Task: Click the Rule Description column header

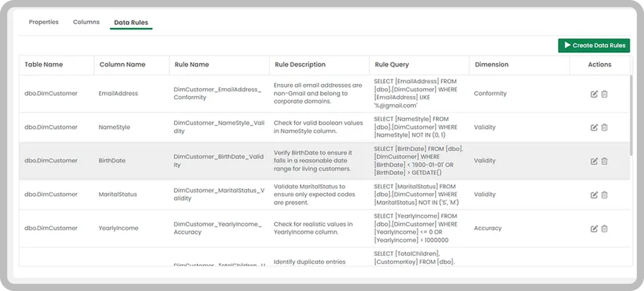Action: [x=300, y=64]
